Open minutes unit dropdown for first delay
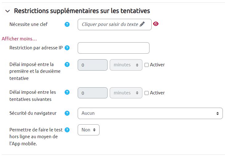 126,65
